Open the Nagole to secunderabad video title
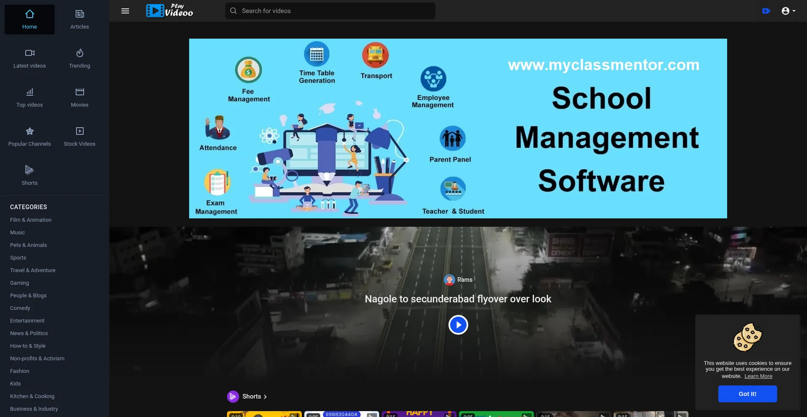Image resolution: width=807 pixels, height=417 pixels. (458, 299)
